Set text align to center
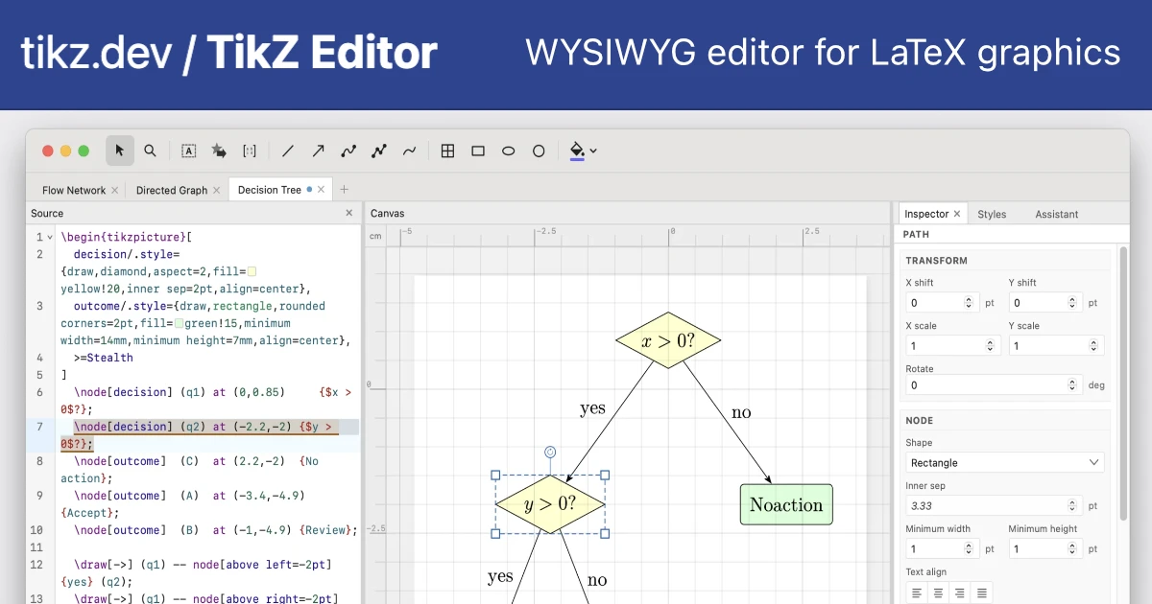 (x=939, y=592)
